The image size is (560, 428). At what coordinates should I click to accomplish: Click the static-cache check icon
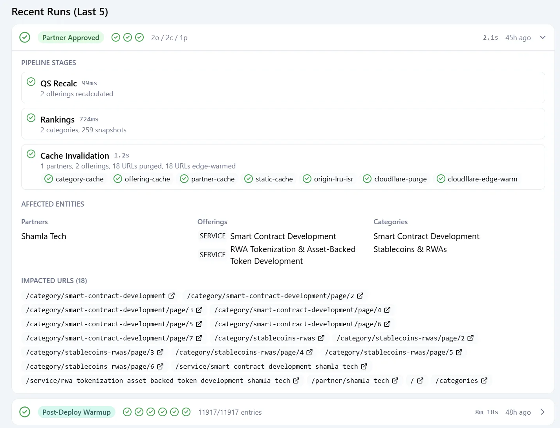pos(249,179)
